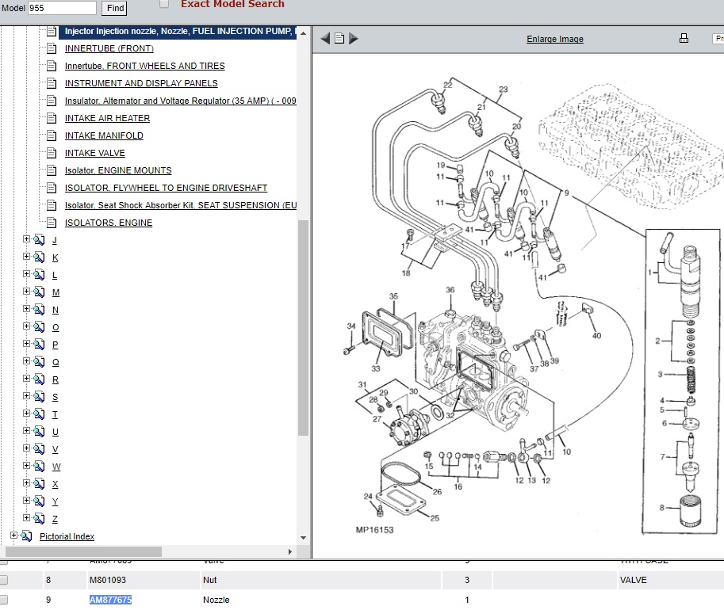Open INTAKE AIR HEATER section
Screen dimensions: 724x610
tap(107, 118)
